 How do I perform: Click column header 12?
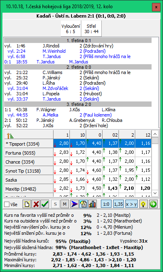click(x=143, y=135)
